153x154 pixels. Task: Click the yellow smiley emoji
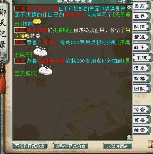tap(37, 22)
